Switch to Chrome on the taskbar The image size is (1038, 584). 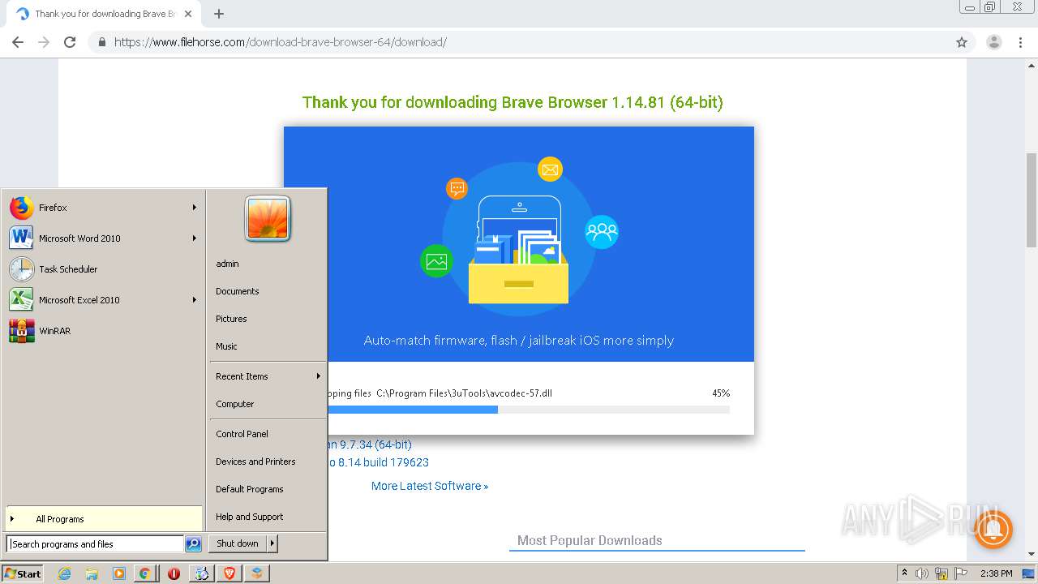pos(145,573)
